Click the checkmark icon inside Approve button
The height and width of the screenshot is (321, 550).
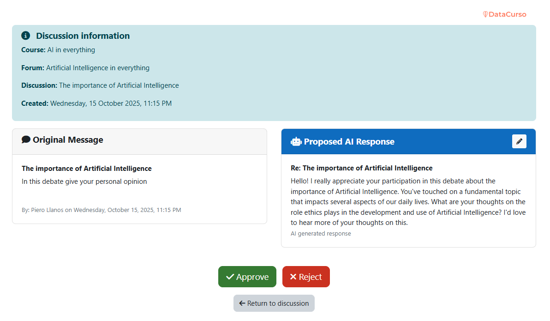pos(230,277)
